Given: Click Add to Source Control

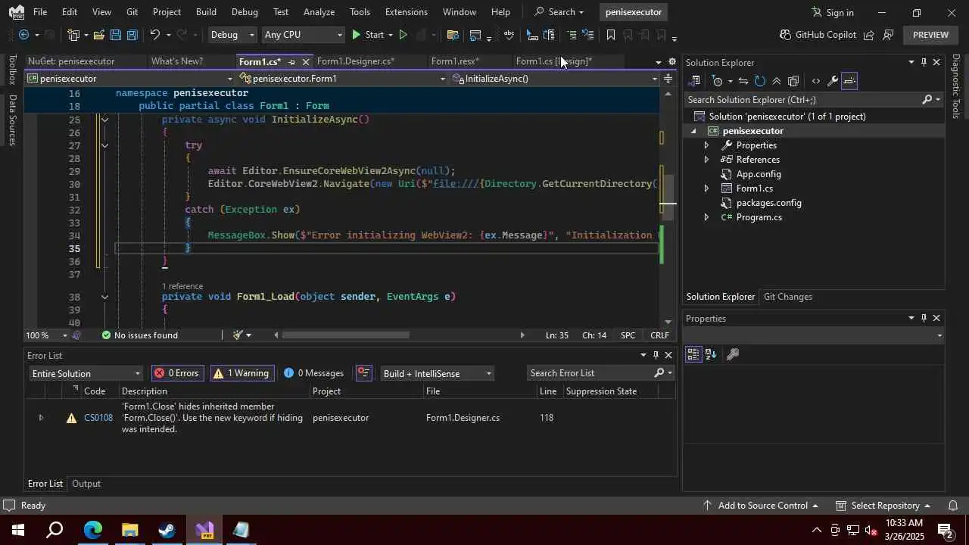Looking at the screenshot, I should pos(761,506).
